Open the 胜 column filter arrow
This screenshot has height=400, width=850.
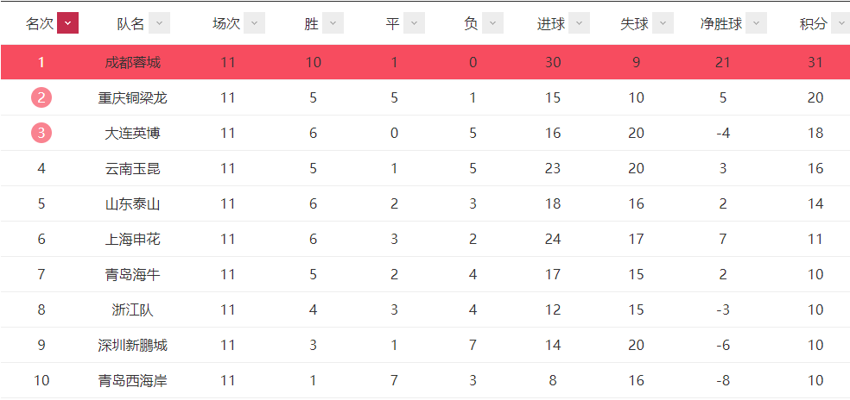coord(333,23)
